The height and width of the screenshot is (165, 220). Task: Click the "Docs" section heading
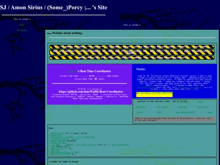pyautogui.click(x=51, y=128)
